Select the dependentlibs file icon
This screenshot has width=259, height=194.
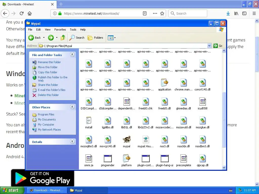click(x=126, y=102)
